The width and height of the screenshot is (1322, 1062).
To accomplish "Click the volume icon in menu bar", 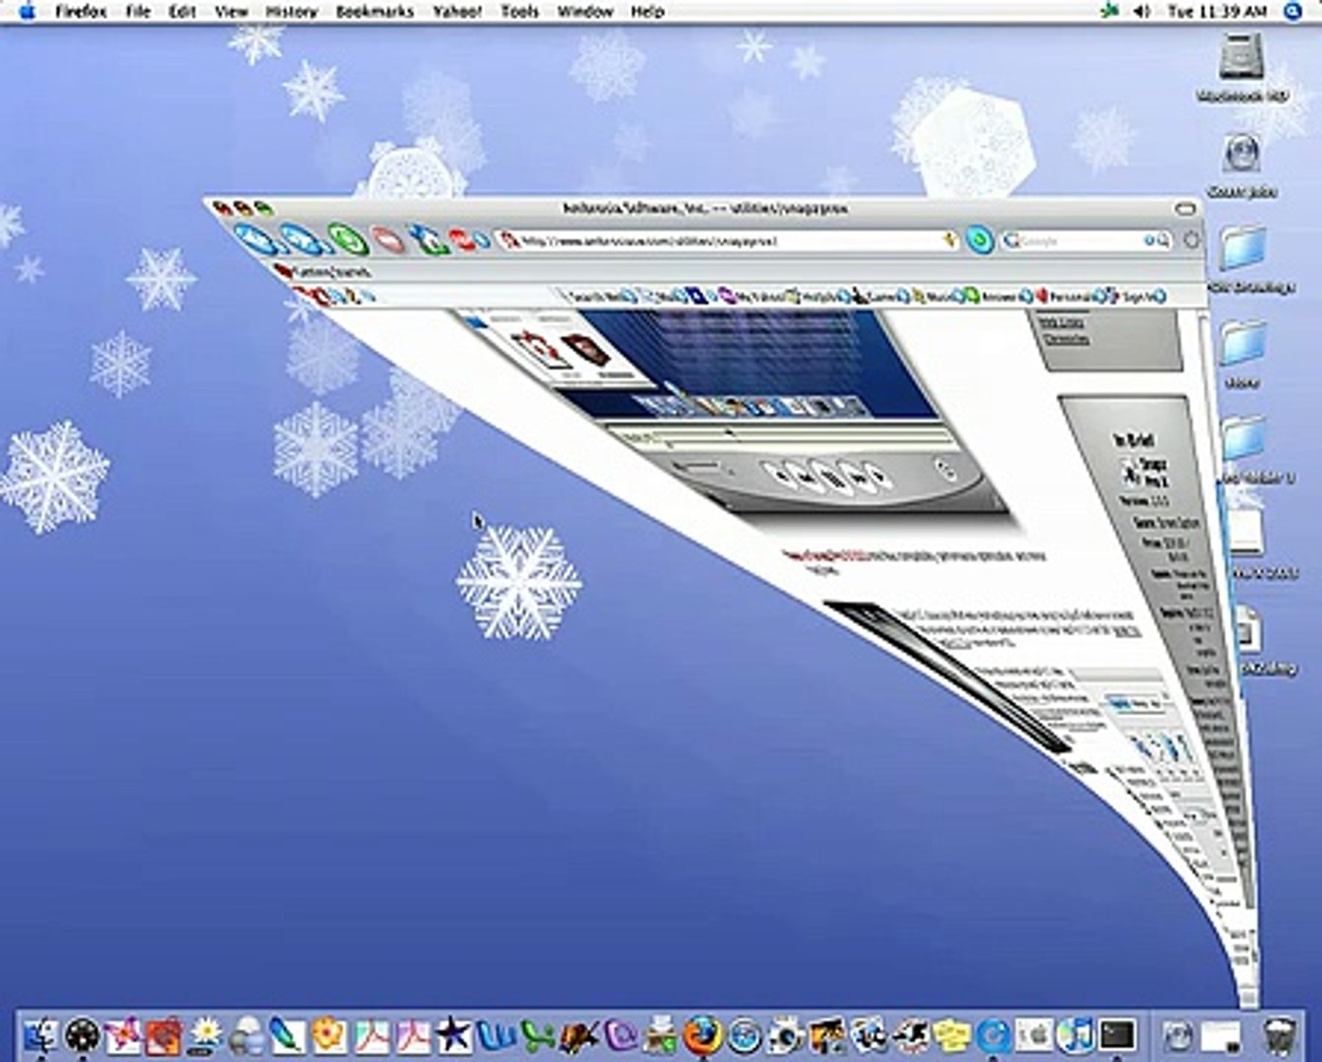I will tap(1141, 12).
